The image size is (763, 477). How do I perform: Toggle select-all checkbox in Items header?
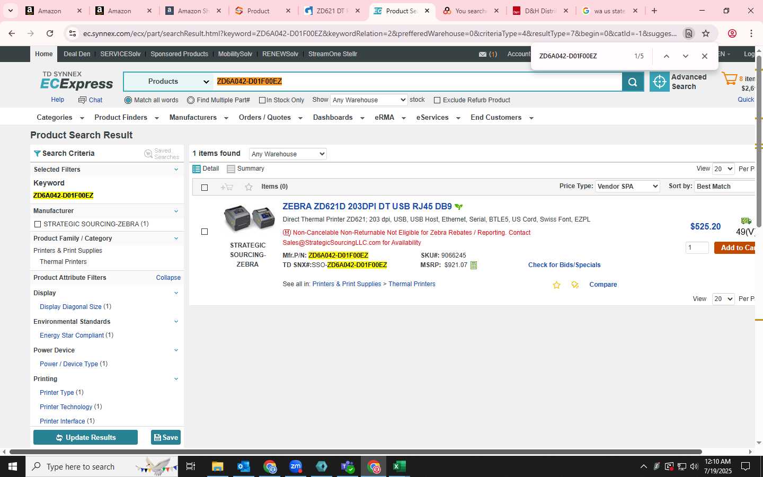[x=205, y=187]
